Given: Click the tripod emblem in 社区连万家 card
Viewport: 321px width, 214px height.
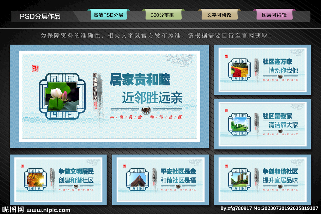Looking at the screenshot, I should (x=280, y=77).
